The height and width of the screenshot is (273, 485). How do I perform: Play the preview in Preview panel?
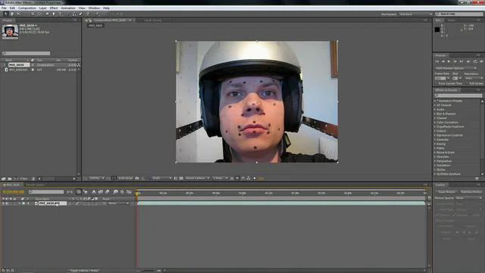(x=449, y=61)
